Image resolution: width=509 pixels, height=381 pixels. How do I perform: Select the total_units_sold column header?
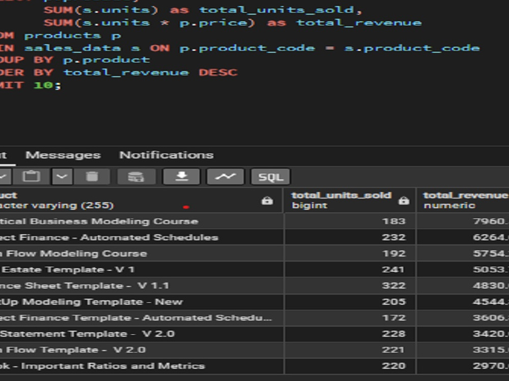coord(350,200)
